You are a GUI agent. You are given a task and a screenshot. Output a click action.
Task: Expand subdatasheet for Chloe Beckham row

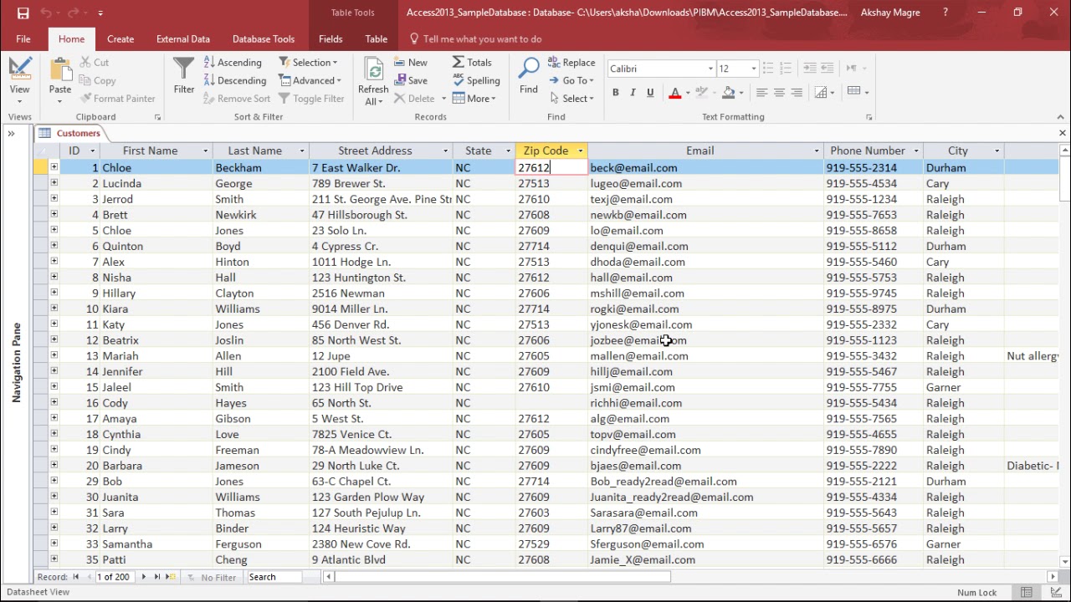tap(54, 167)
